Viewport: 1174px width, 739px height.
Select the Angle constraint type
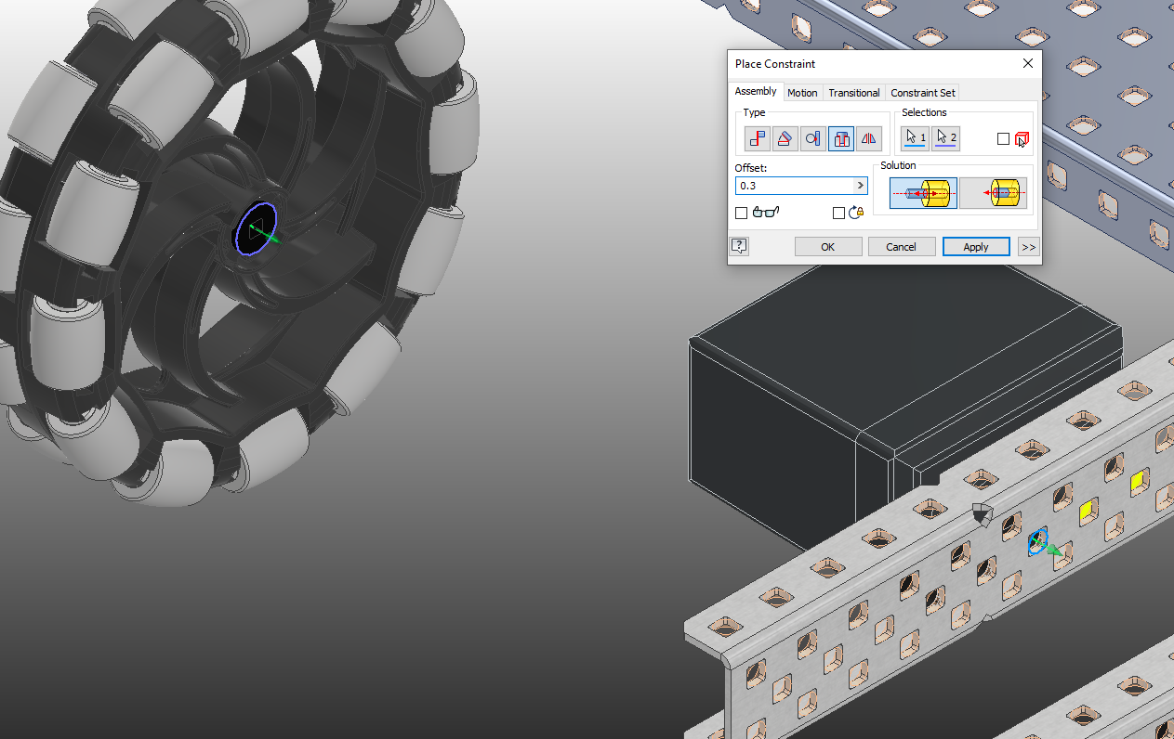tap(785, 138)
